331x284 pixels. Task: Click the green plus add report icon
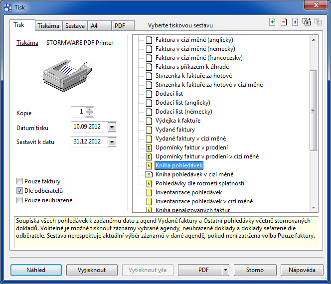(272, 22)
